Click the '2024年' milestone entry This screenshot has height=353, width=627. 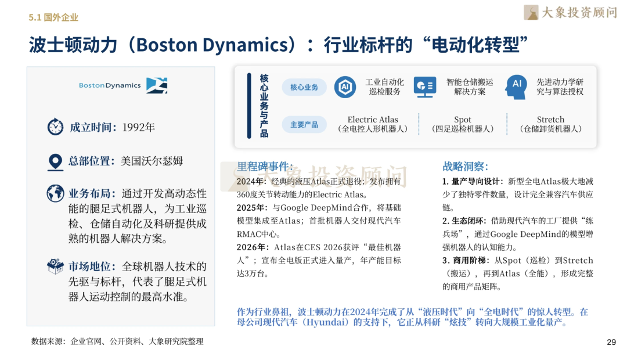[x=319, y=188]
